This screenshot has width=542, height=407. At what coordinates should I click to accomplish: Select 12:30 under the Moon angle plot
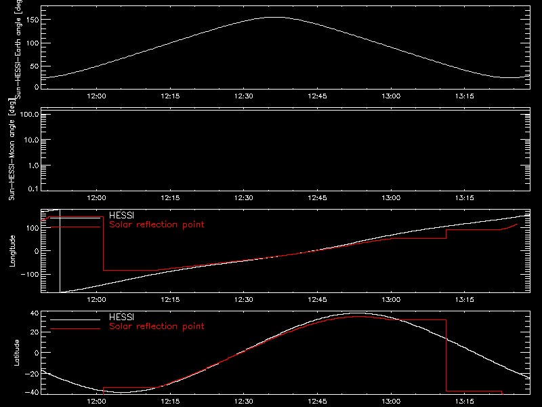coord(244,198)
